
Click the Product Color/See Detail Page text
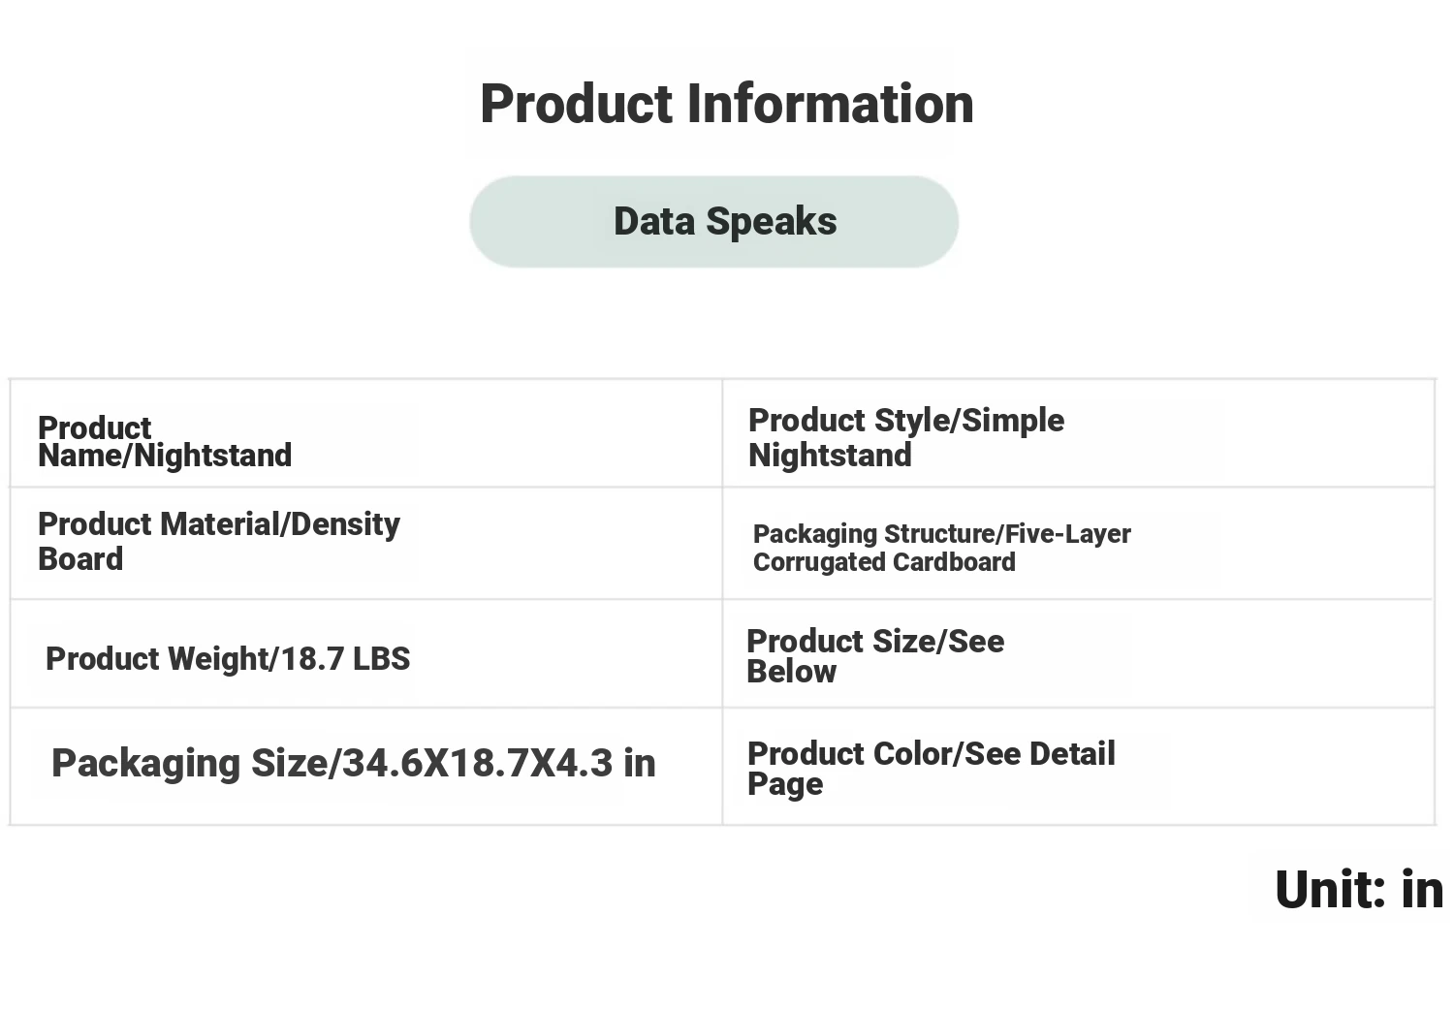[x=932, y=768]
